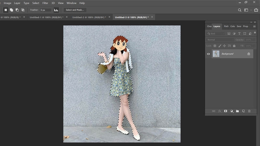The height and width of the screenshot is (146, 260).
Task: Open the Filter menu
Action: 45,3
